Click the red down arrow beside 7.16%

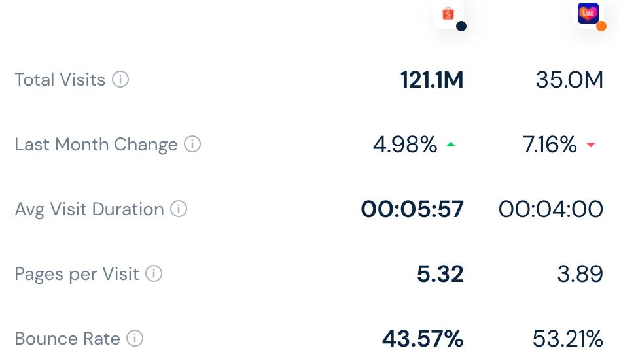(x=591, y=145)
